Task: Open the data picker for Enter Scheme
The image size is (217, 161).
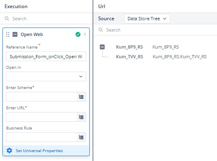Action: tap(81, 97)
